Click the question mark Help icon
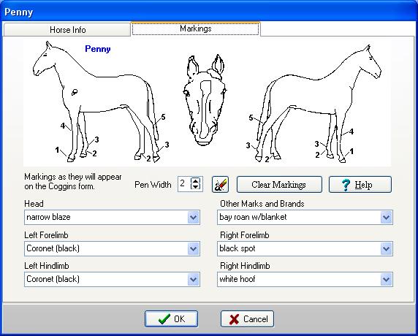This screenshot has height=336, width=418. (x=346, y=184)
